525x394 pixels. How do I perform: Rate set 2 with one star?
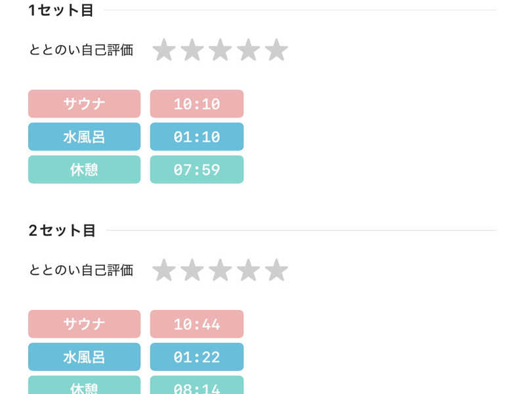[x=163, y=270]
